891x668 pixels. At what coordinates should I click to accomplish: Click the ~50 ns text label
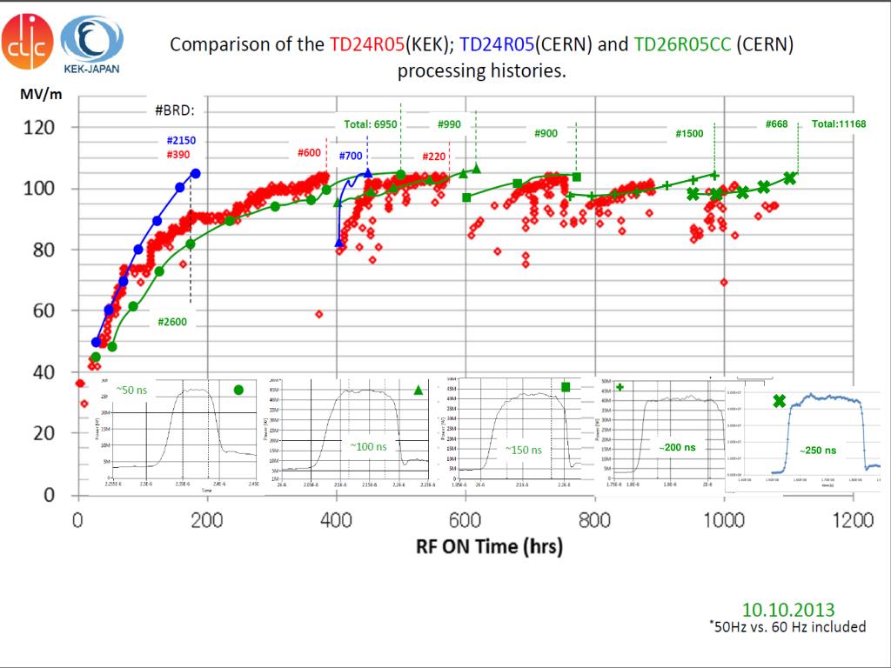132,390
